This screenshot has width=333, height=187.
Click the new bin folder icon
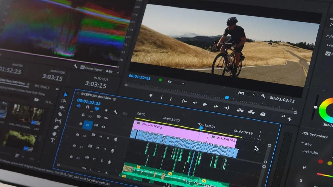click(36, 99)
